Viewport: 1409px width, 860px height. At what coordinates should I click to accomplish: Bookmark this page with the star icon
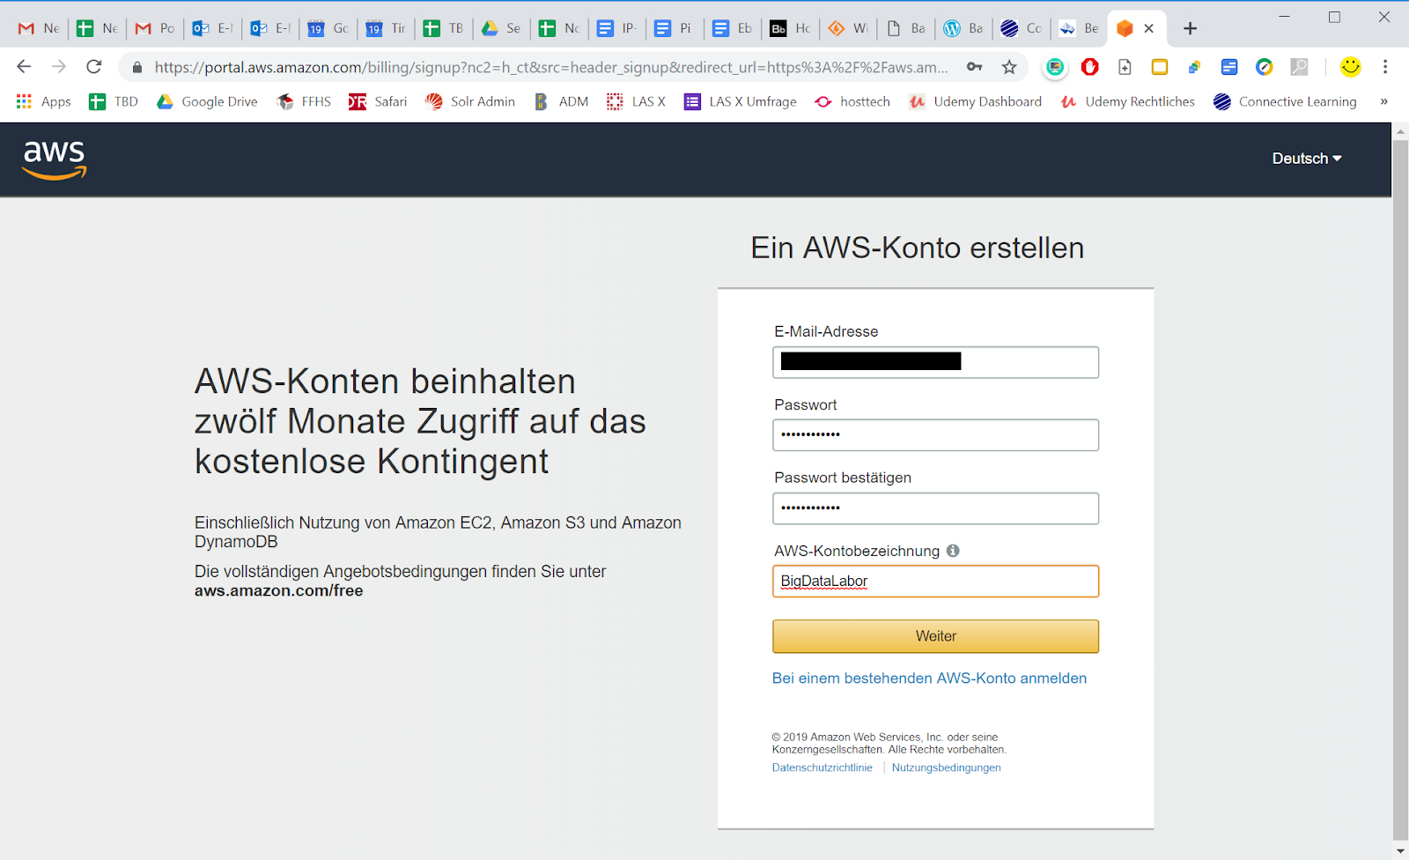1009,67
